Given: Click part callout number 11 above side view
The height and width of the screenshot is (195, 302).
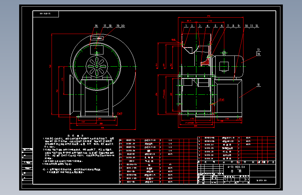Looking at the screenshot, I should (x=251, y=26).
